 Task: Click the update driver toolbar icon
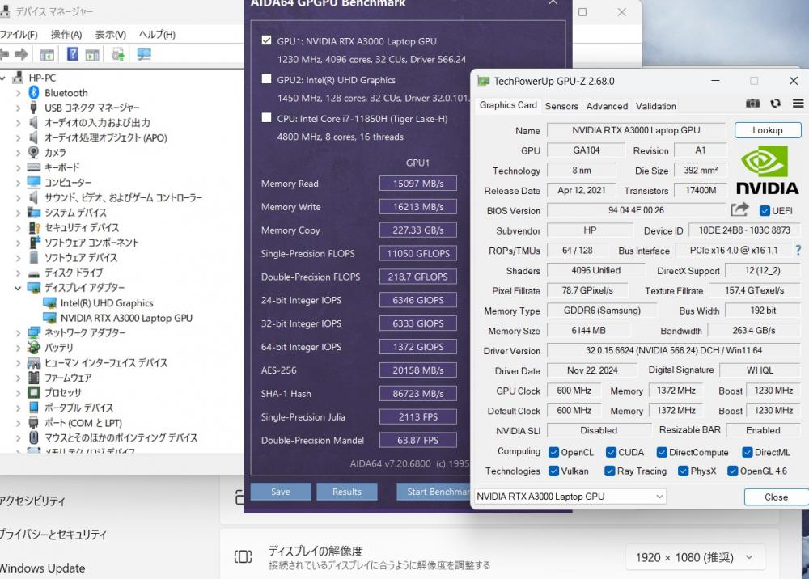(118, 54)
